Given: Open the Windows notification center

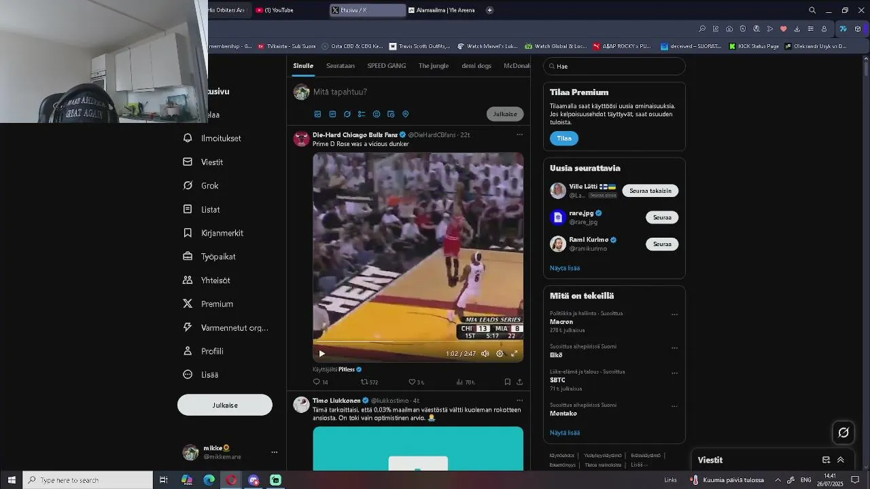Looking at the screenshot, I should 855,480.
